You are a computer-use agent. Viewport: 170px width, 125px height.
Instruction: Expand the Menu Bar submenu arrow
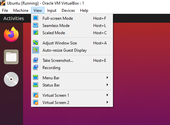[107, 78]
